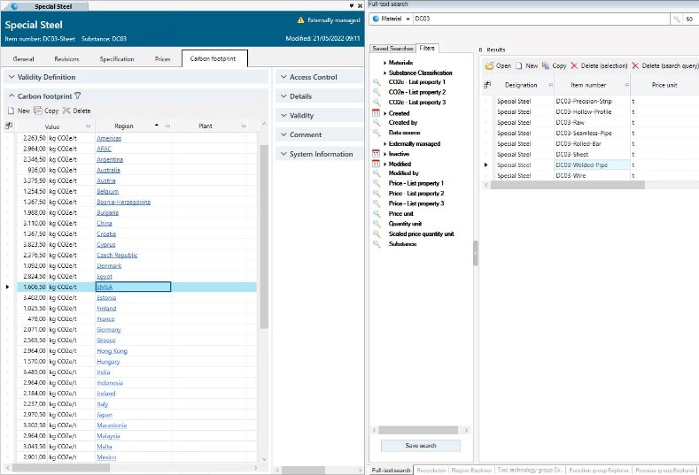Select the DC03-Sheet result row
Screen dimensions: 699x475
(x=591, y=155)
